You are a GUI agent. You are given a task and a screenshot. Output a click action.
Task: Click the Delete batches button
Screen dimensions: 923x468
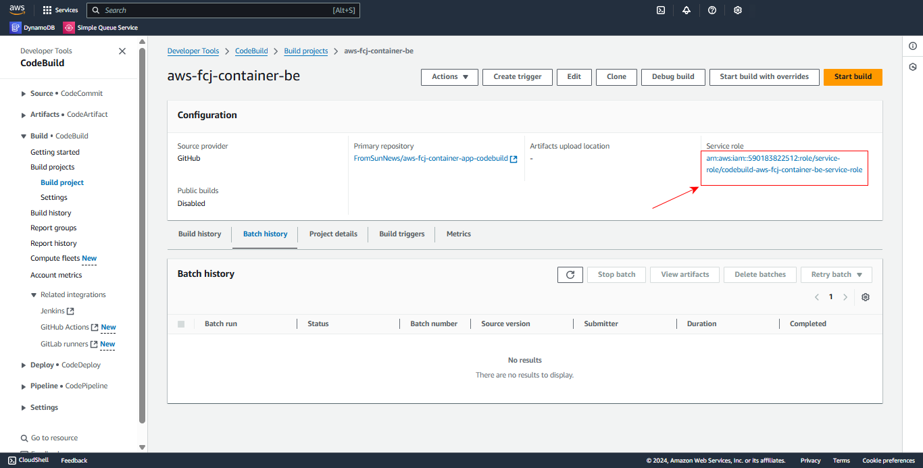pos(760,275)
